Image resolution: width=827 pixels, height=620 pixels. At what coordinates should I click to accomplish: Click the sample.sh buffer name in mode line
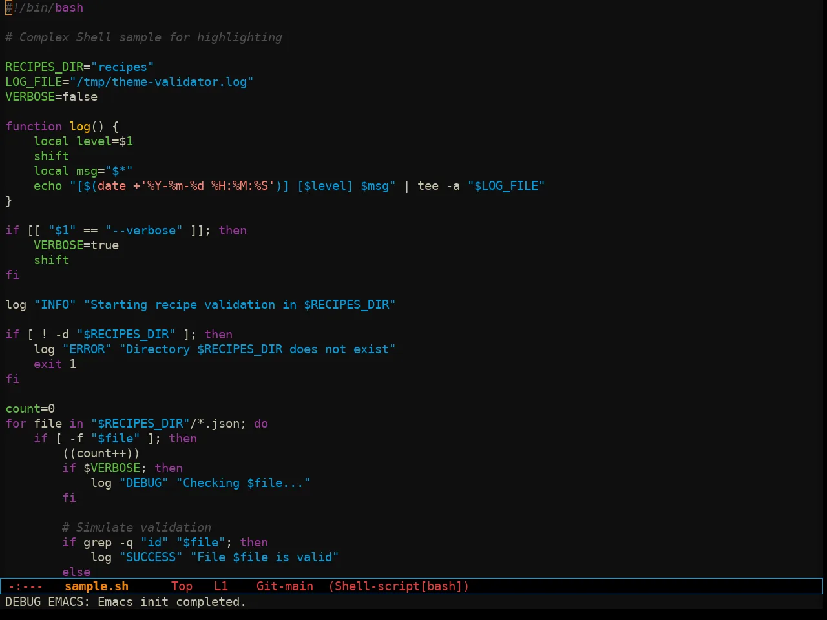(x=96, y=586)
